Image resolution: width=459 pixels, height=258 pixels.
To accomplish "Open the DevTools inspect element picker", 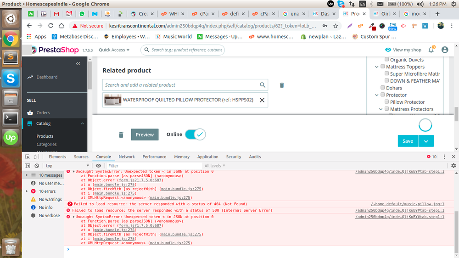I will coord(28,157).
